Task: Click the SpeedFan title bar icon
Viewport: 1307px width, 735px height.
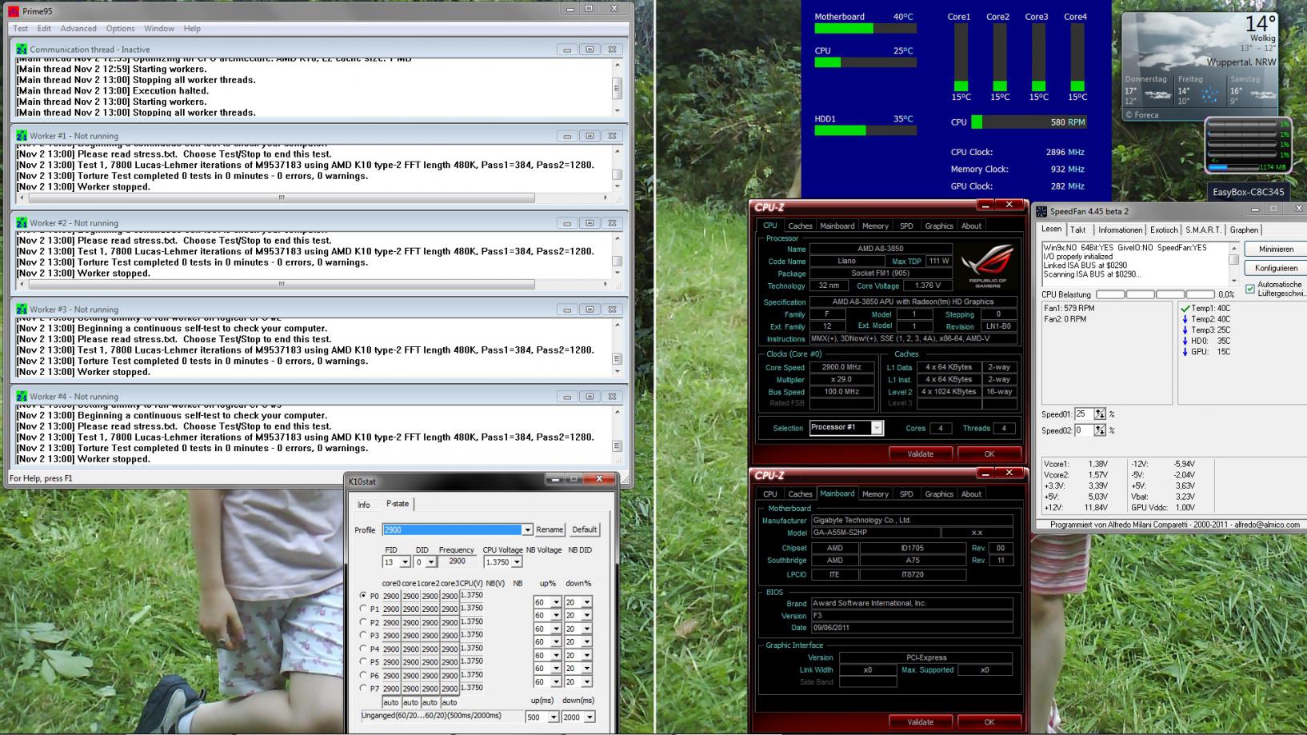Action: (1041, 211)
